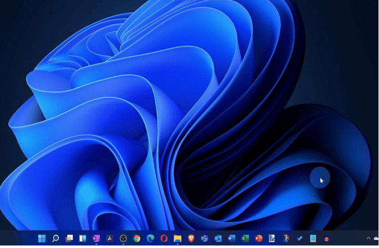Launch DaVinci Resolve from taskbar
Viewport: 379px width, 248px height.
click(110, 238)
